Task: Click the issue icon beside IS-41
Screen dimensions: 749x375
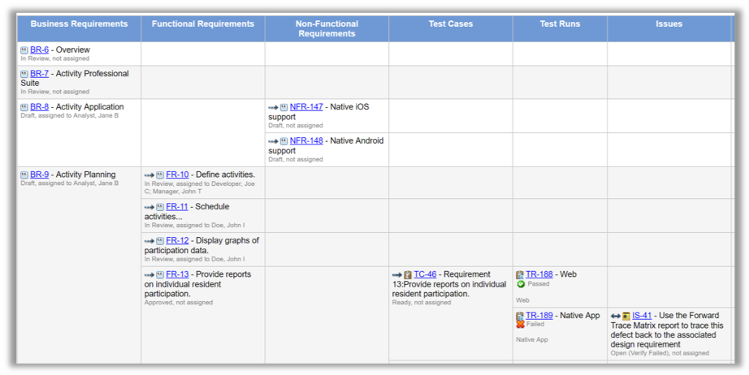Action: [x=626, y=316]
